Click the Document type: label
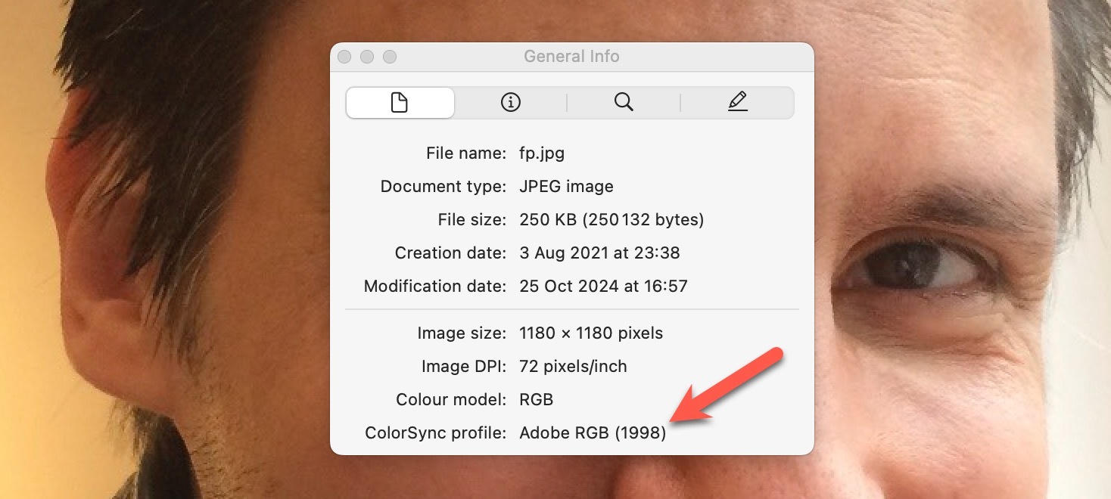 point(443,187)
